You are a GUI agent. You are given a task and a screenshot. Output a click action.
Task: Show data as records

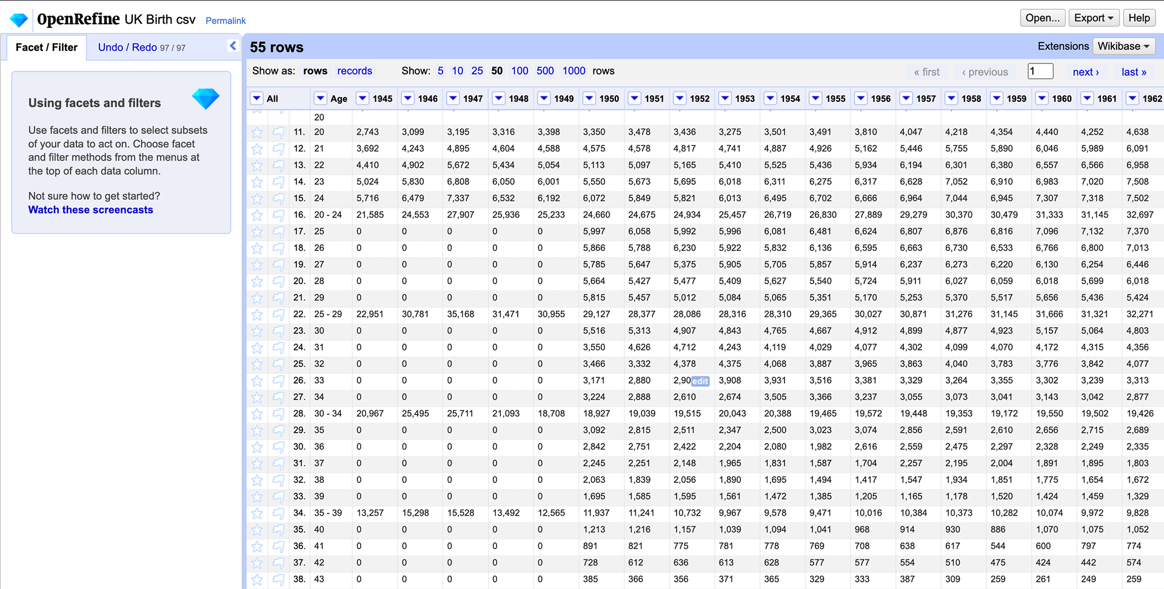tap(355, 71)
